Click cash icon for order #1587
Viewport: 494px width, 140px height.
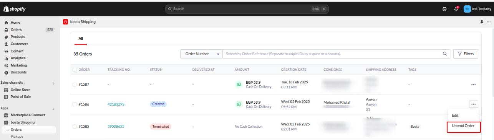(239, 84)
